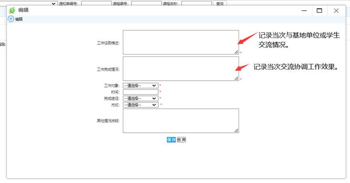Click the resize grip of 其他情况说明 textarea
This screenshot has height=183, width=350.
236,130
